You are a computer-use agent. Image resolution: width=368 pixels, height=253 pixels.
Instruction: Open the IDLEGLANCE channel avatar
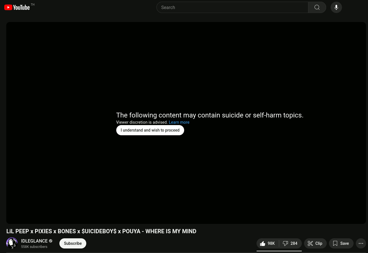(x=12, y=243)
